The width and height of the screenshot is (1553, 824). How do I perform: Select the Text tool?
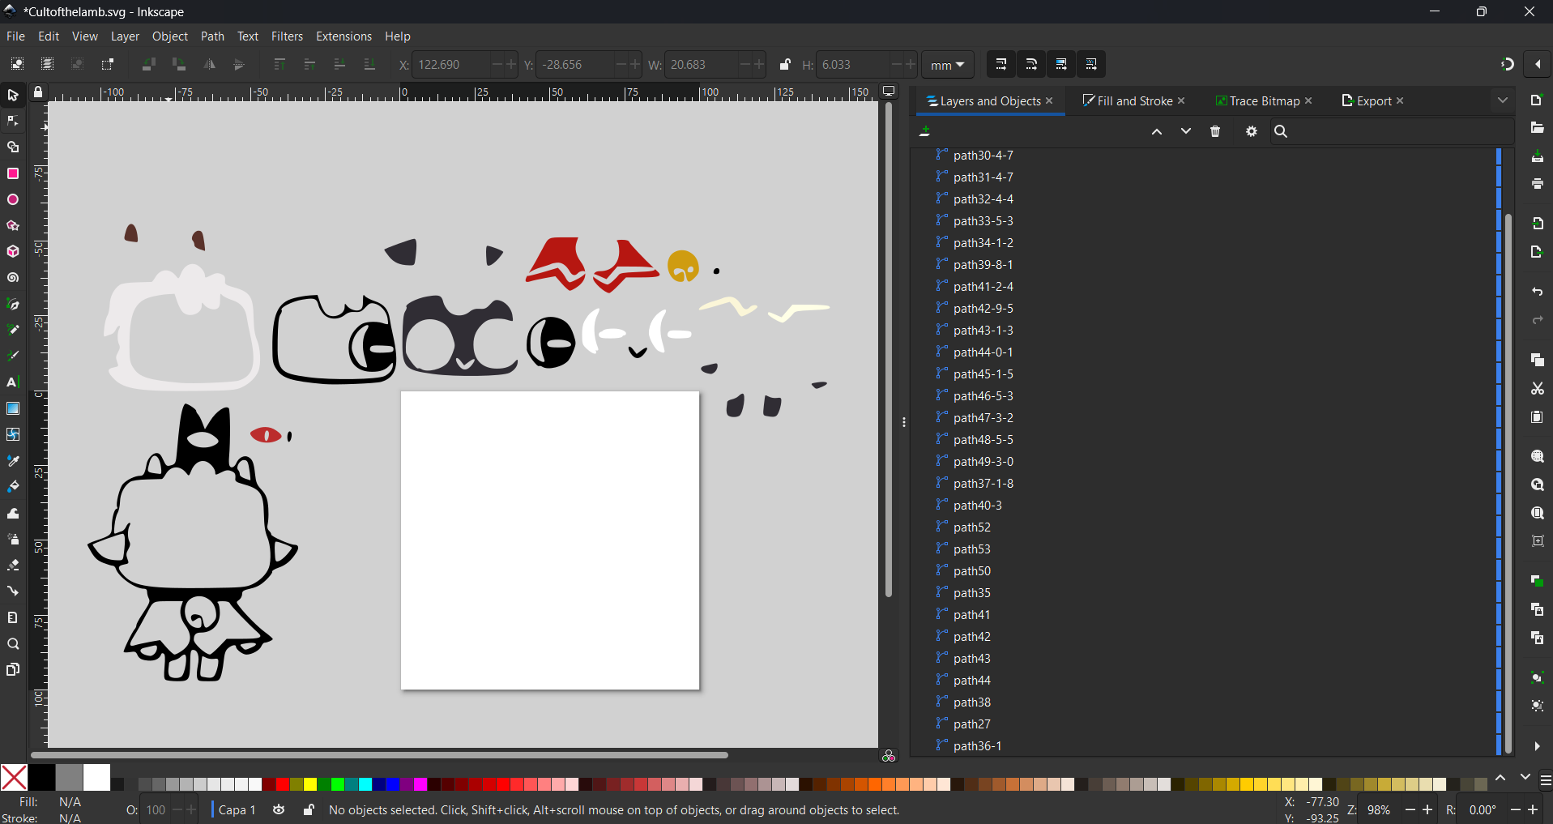coord(13,382)
